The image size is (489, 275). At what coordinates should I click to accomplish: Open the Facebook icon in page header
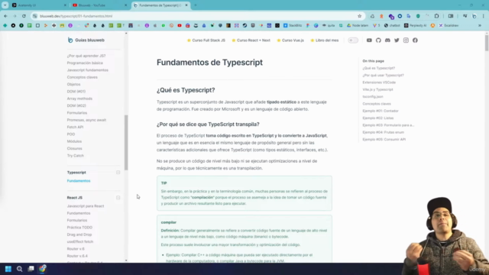click(x=415, y=40)
